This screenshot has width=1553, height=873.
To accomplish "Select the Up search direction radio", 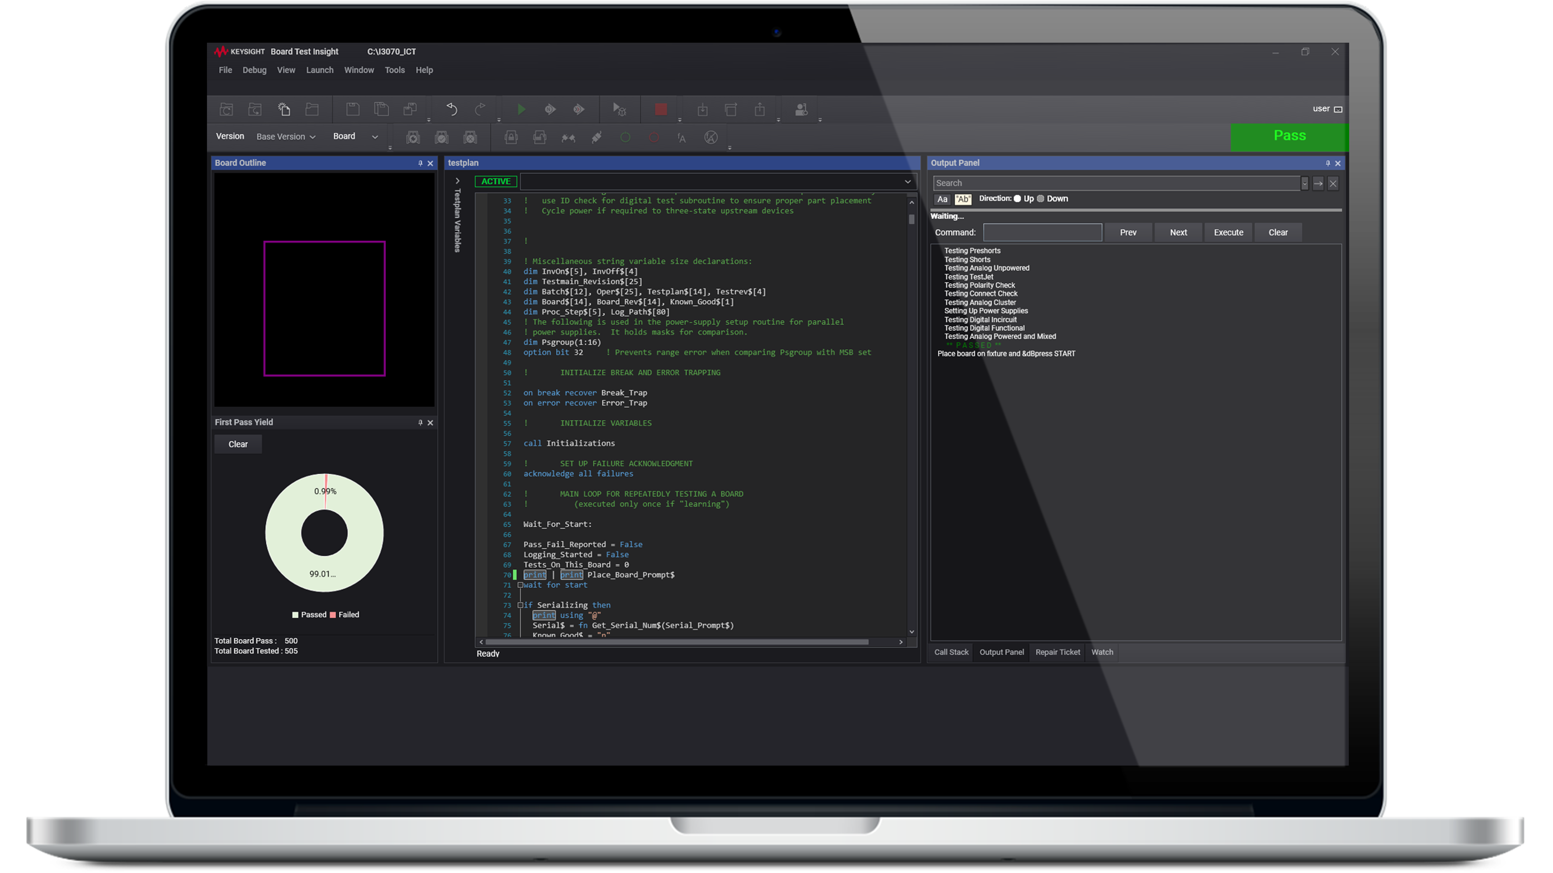I will point(1018,199).
